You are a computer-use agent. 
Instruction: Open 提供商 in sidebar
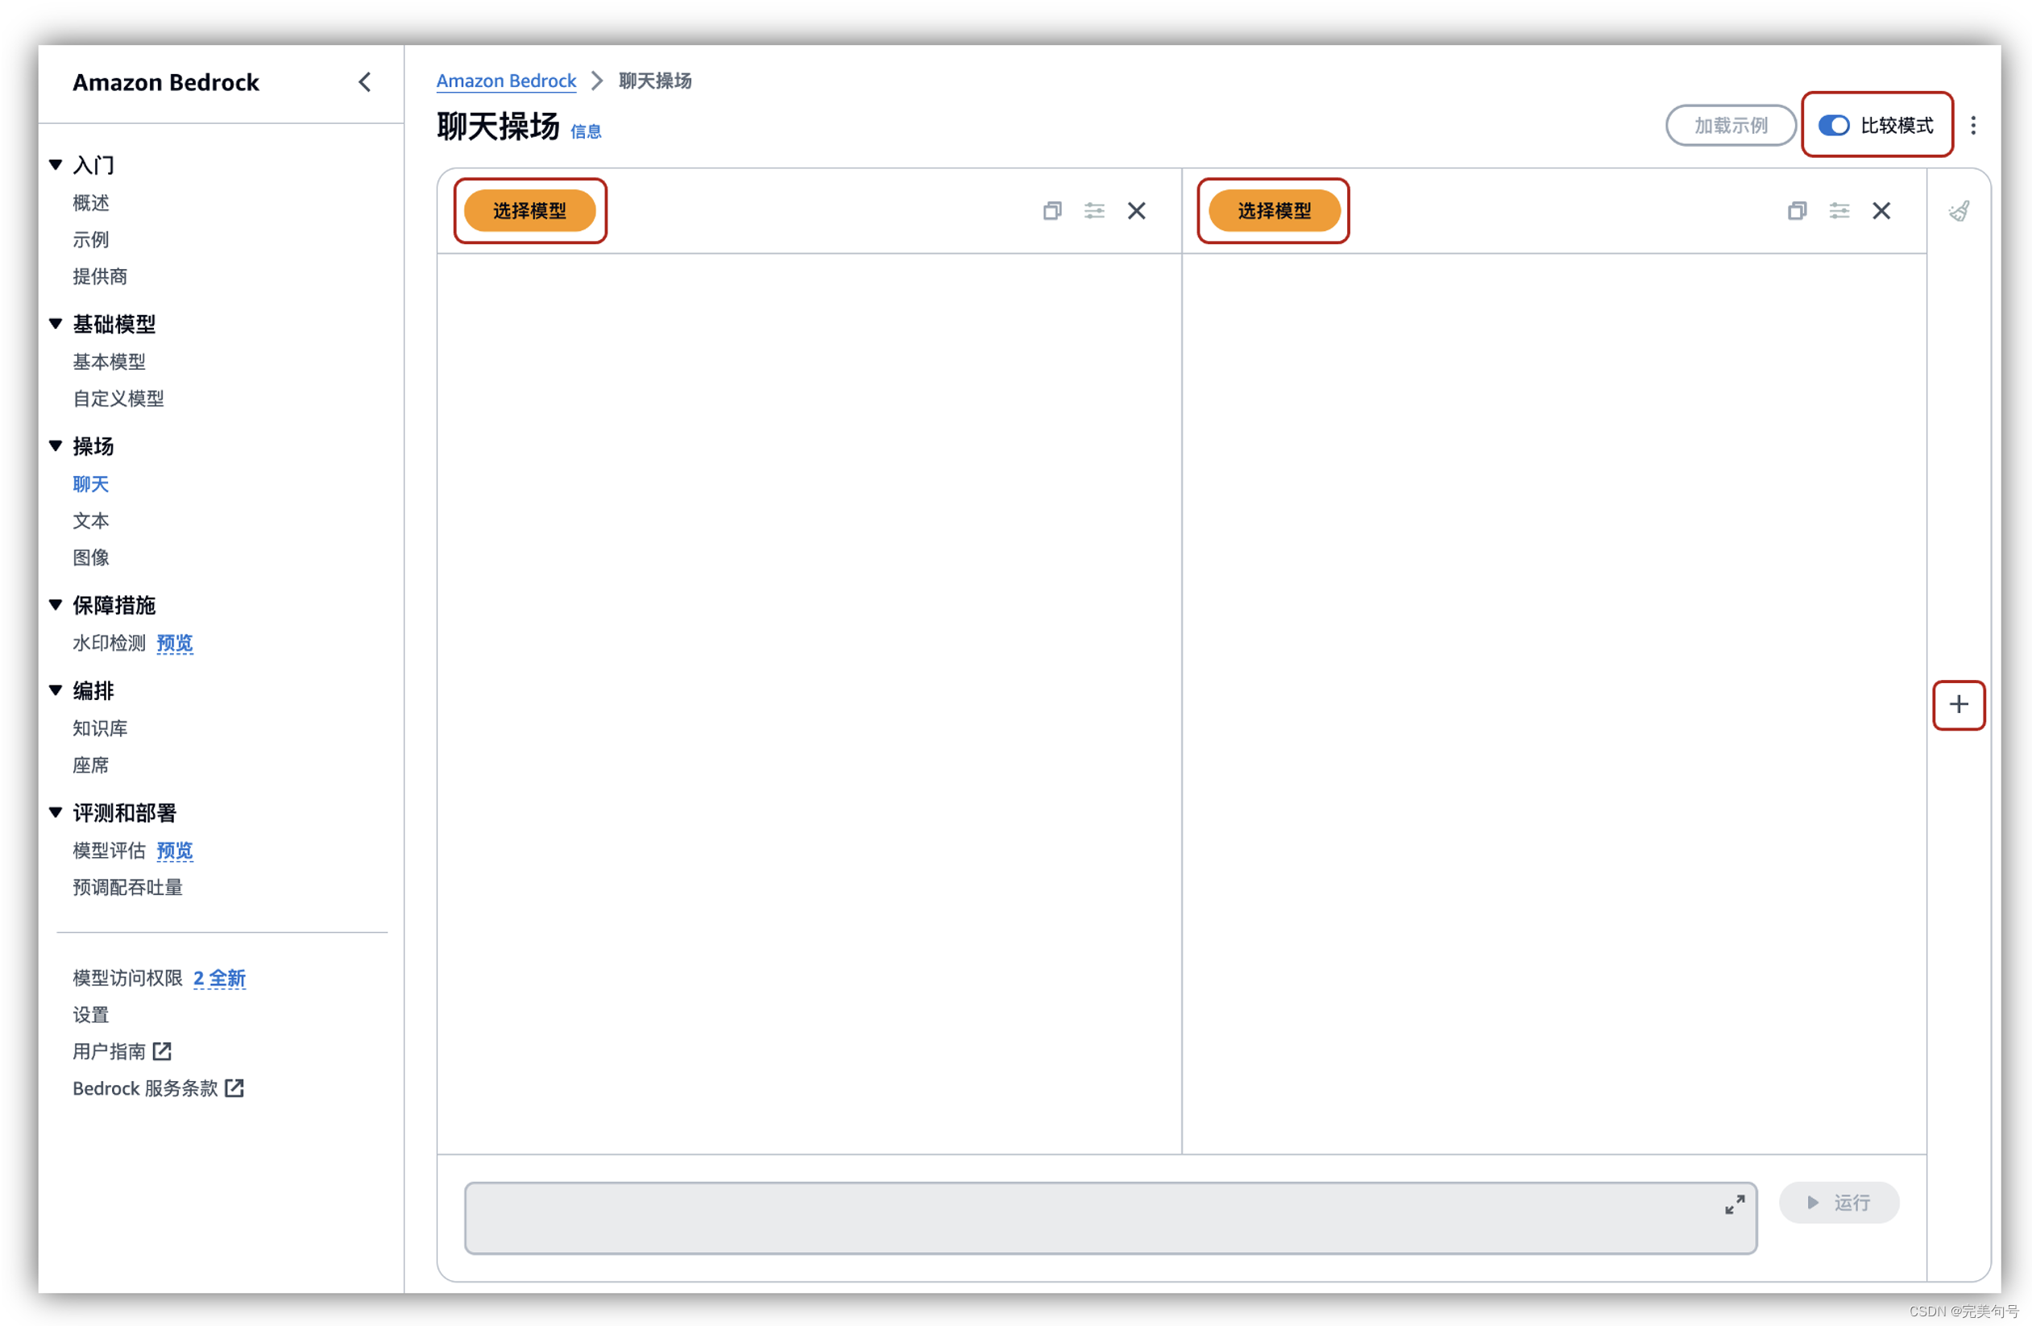tap(100, 276)
